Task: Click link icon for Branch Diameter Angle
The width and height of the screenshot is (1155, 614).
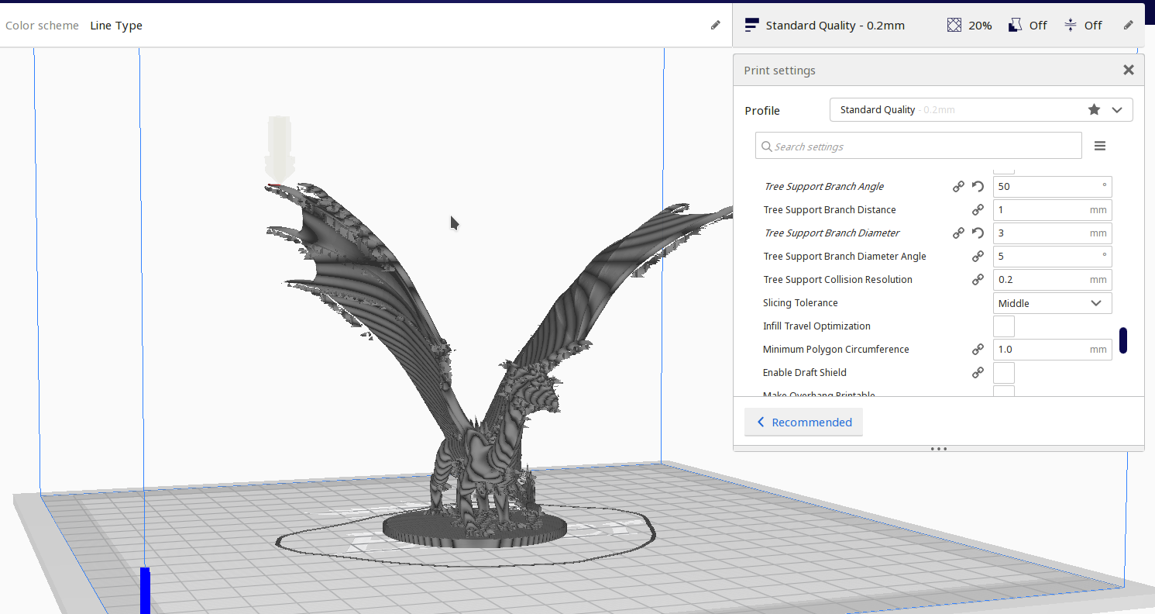Action: pos(978,257)
